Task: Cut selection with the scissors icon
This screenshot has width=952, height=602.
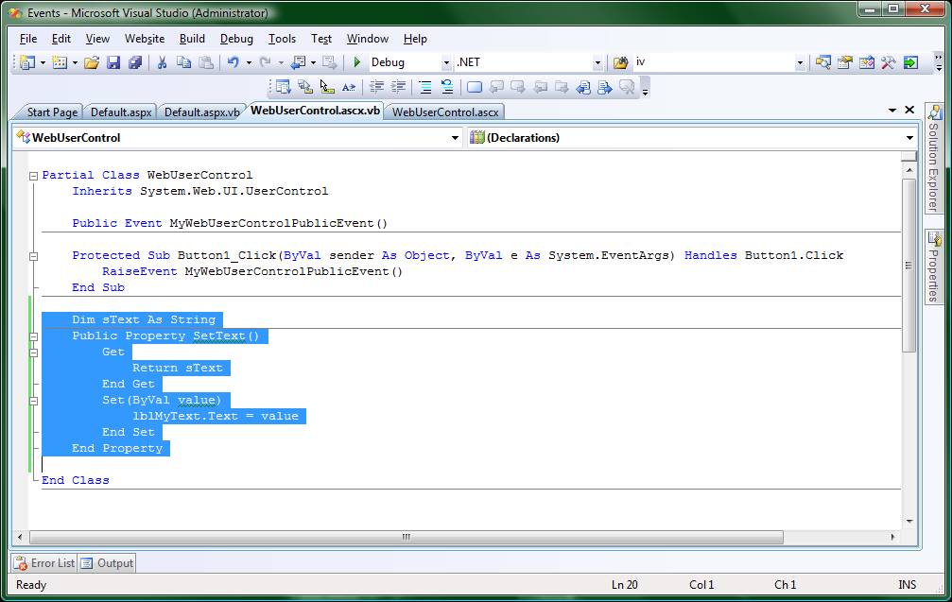Action: pyautogui.click(x=162, y=62)
